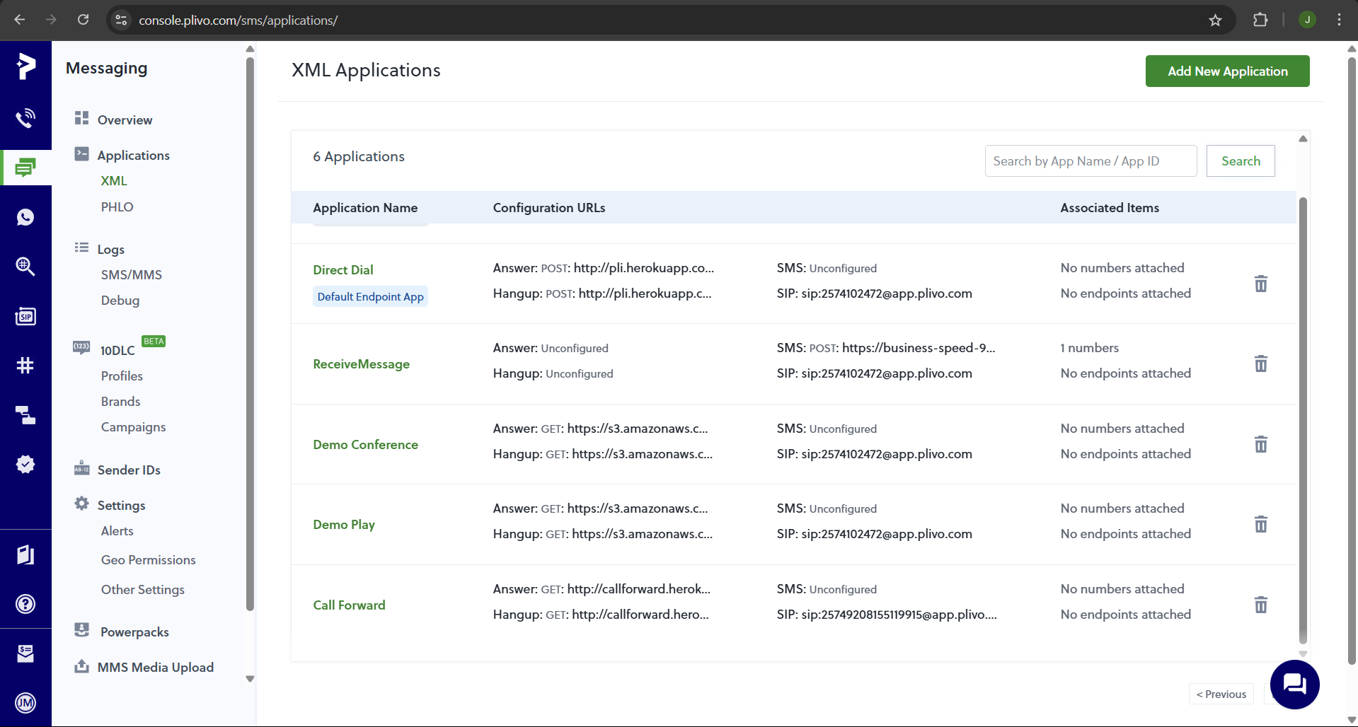Open SMS/MMS logs
1358x727 pixels.
(131, 274)
